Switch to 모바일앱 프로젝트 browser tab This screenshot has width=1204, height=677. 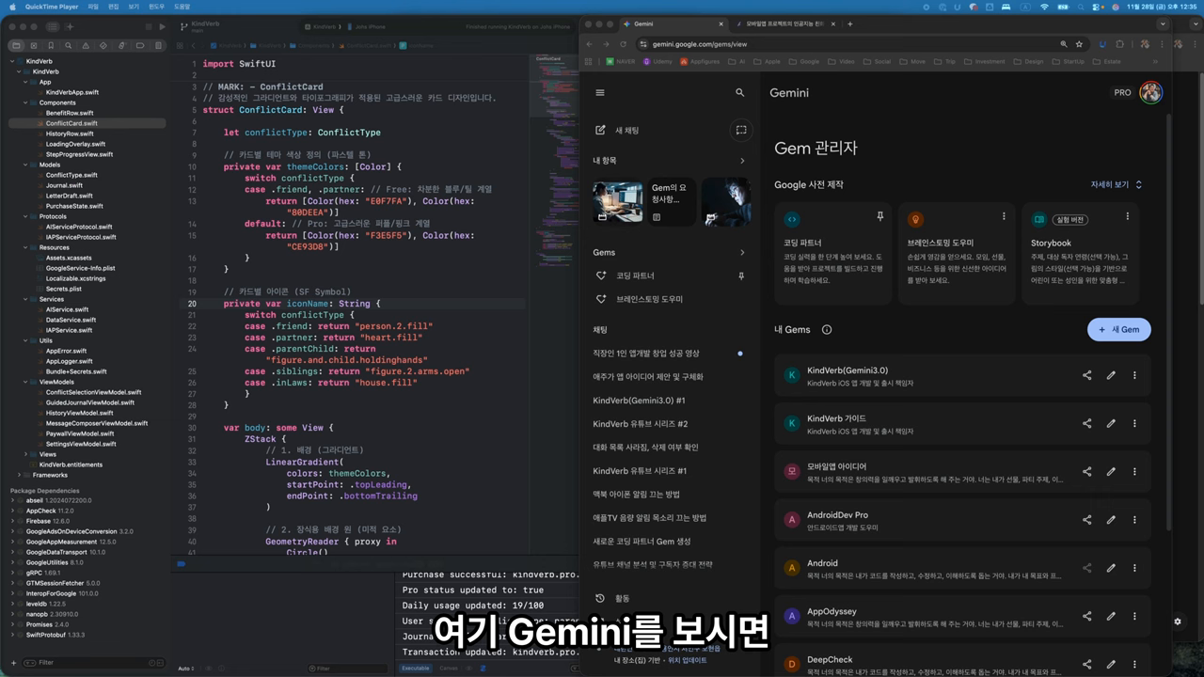pos(786,24)
